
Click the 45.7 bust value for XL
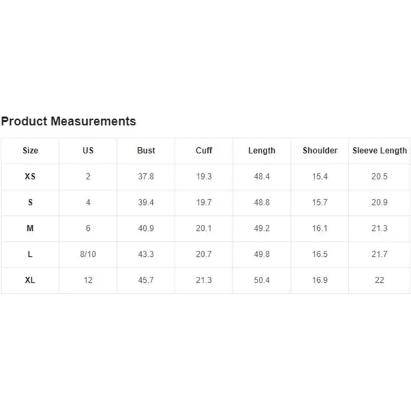click(x=146, y=280)
